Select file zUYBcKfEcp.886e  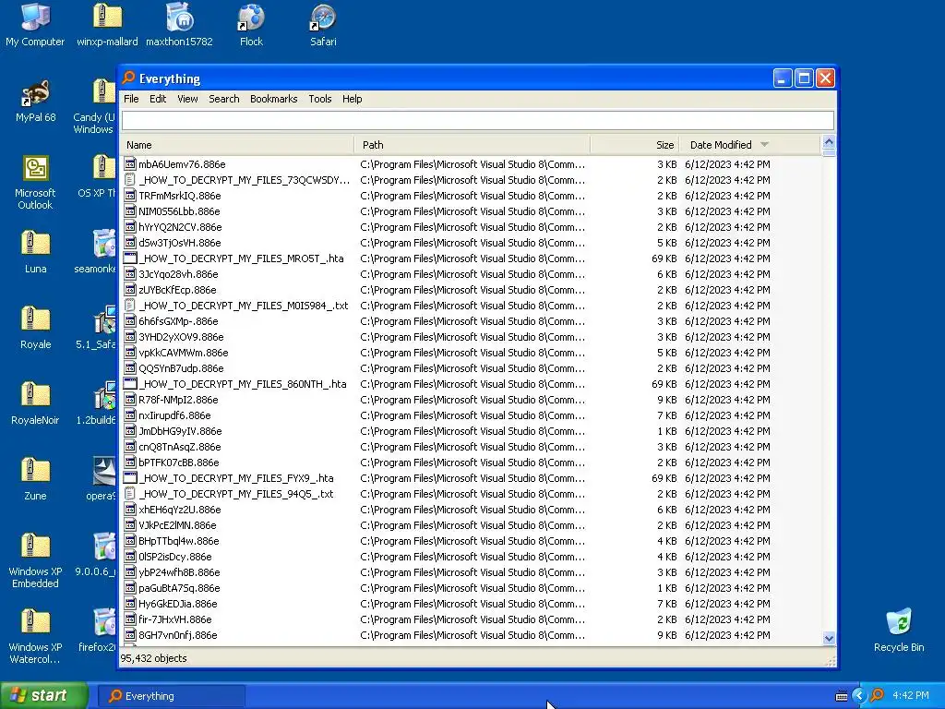pos(177,289)
